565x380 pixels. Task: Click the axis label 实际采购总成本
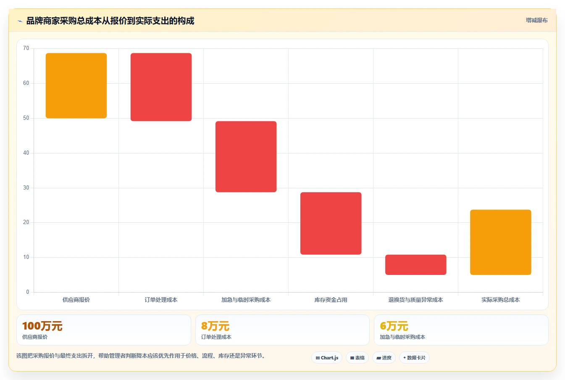(x=501, y=300)
